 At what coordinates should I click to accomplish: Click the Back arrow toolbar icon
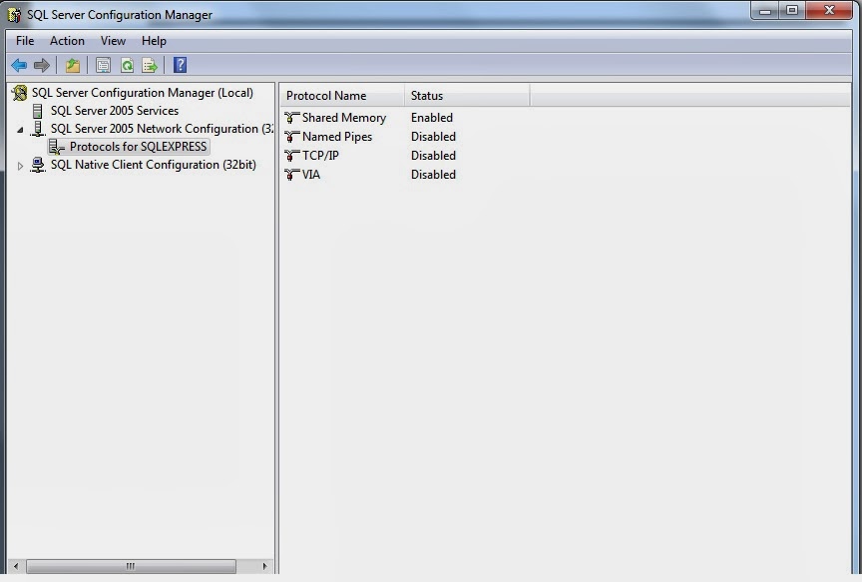coord(19,66)
